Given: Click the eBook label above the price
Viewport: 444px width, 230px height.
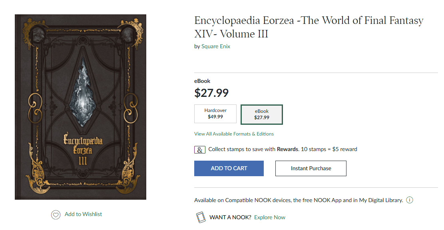Looking at the screenshot, I should (x=202, y=81).
